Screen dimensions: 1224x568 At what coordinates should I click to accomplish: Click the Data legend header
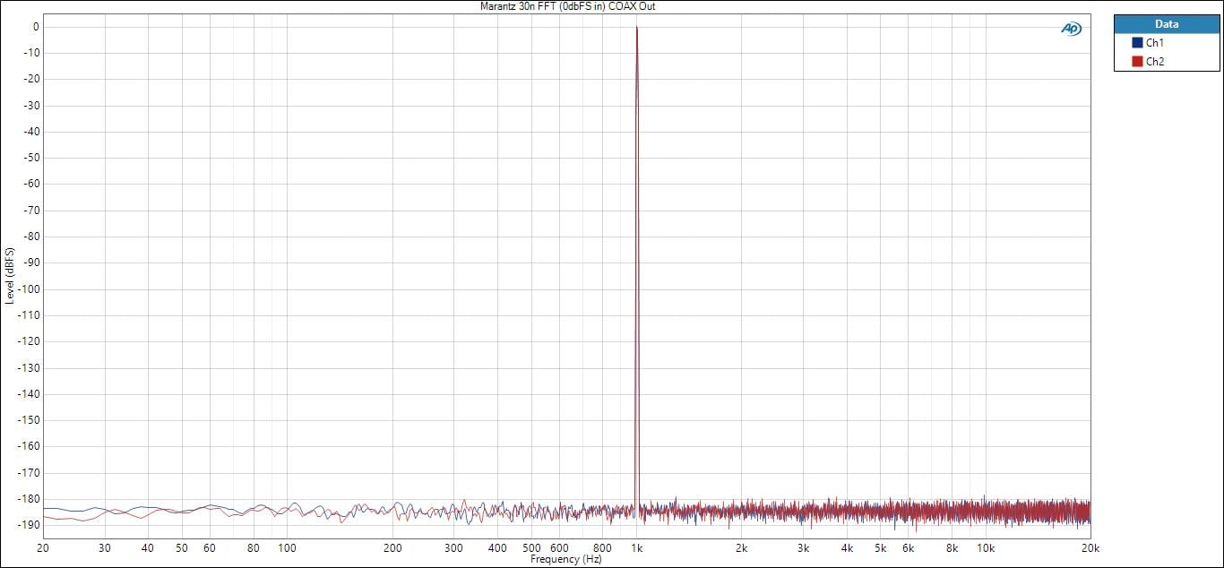coord(1167,24)
